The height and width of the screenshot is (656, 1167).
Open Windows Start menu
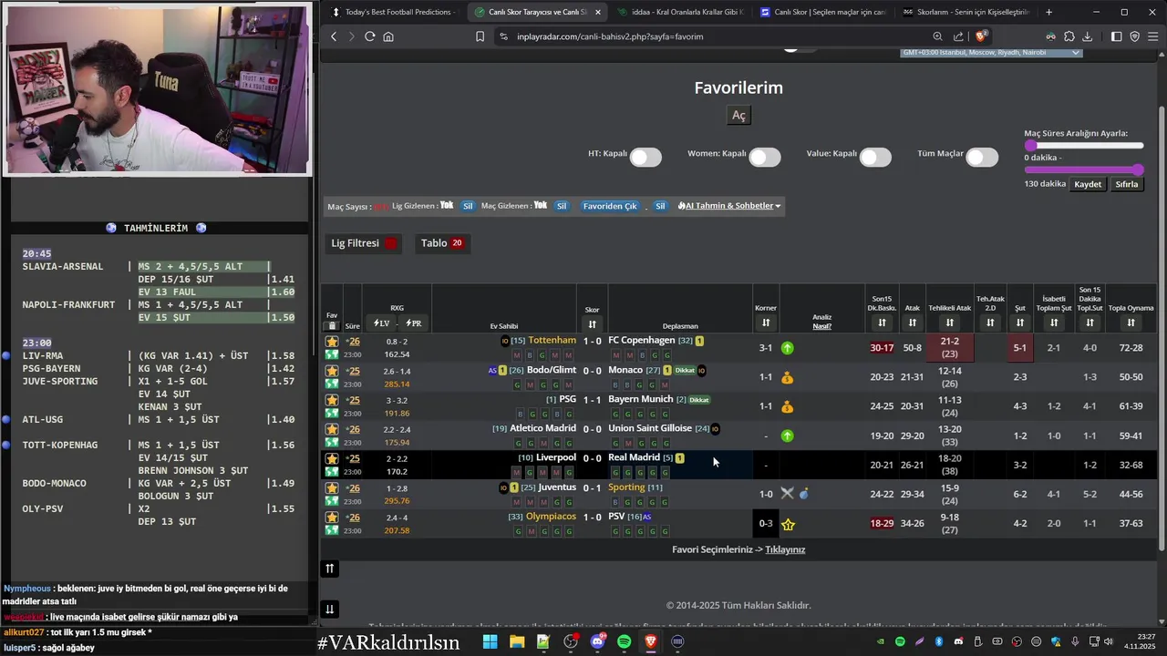490,641
